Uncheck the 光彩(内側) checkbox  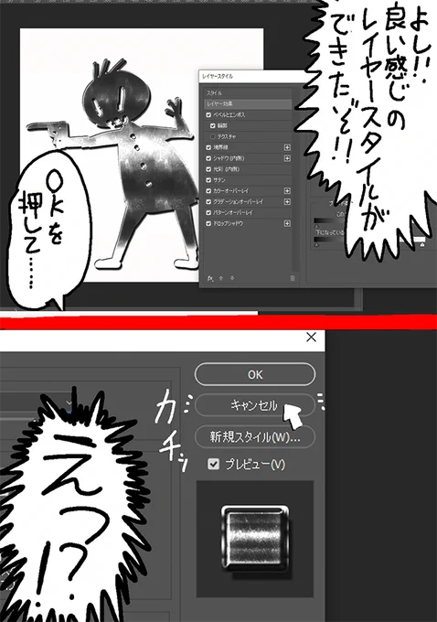point(208,169)
